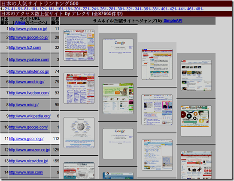Viewport: 234px width, 181px height.
Task: Go to ranking page 101-
Action: (35, 9)
